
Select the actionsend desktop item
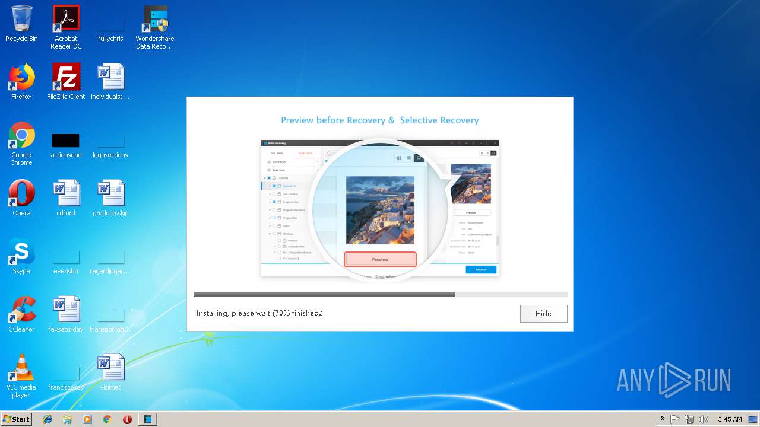tap(66, 145)
